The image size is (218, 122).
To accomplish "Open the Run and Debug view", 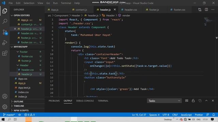I will (x=5, y=43).
